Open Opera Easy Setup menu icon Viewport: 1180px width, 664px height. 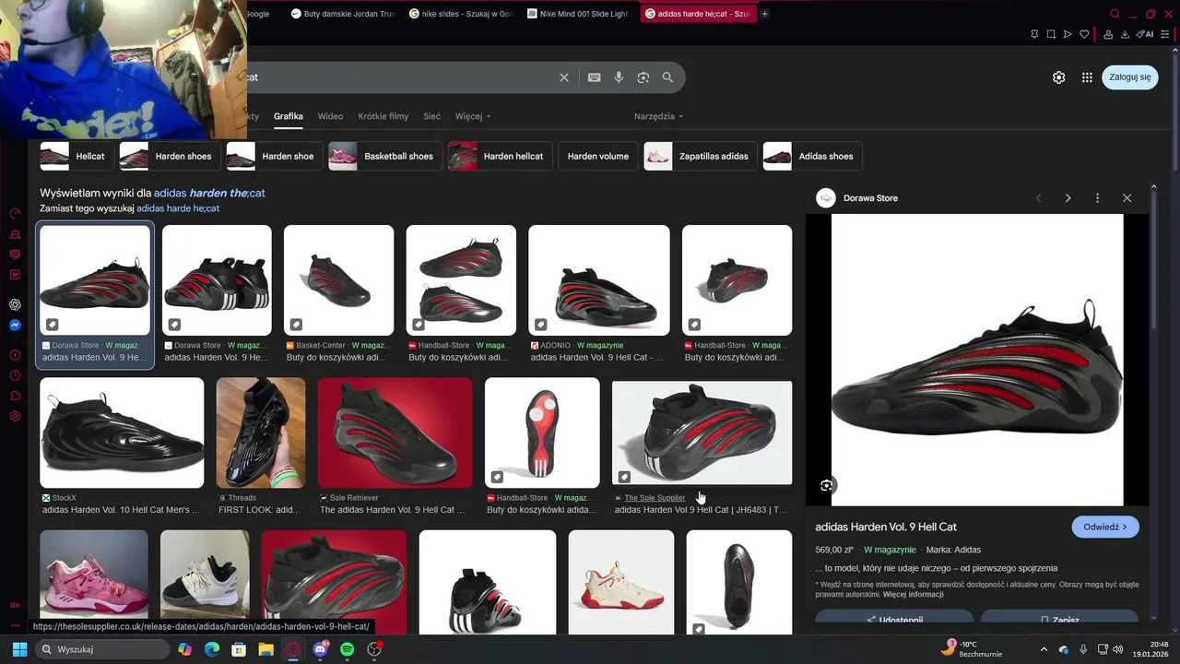click(1167, 34)
